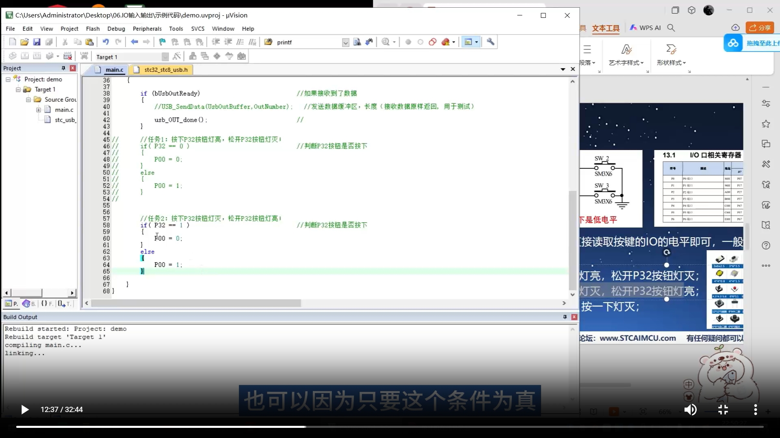Close the Project panel

pyautogui.click(x=73, y=68)
